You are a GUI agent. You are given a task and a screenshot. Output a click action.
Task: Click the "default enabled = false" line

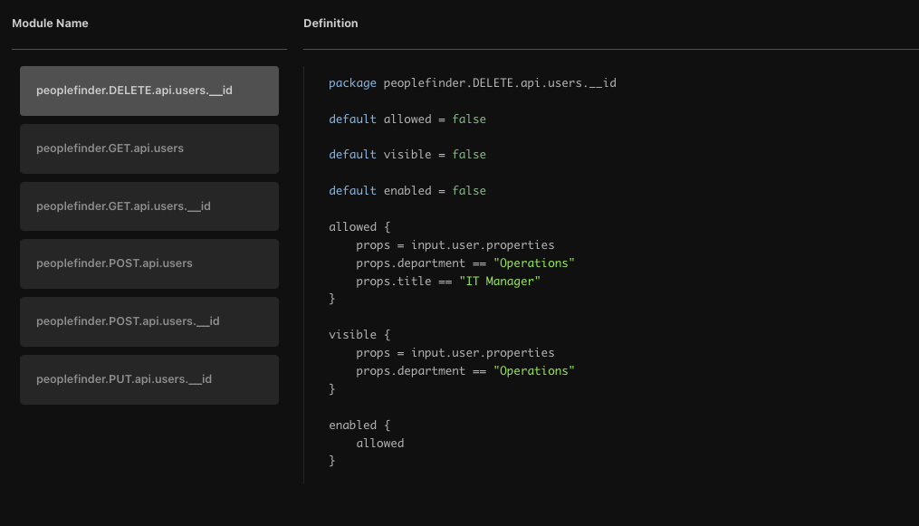(407, 191)
